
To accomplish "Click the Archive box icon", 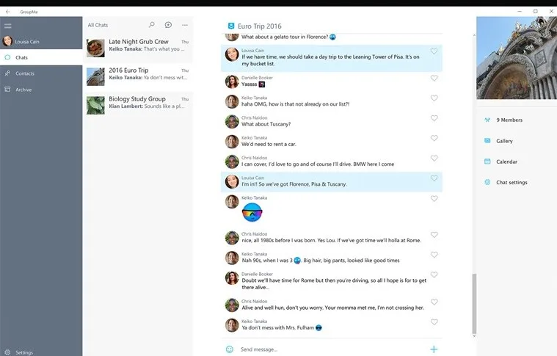I will (7, 89).
